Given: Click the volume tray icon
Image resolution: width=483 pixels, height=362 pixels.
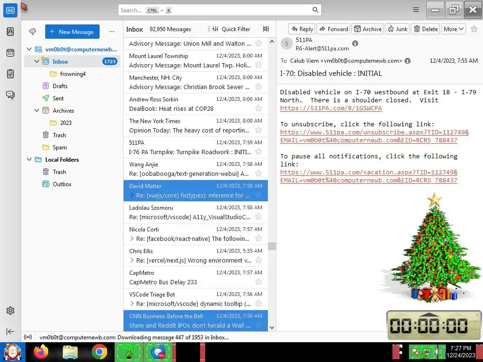Looking at the screenshot, I should [437, 352].
